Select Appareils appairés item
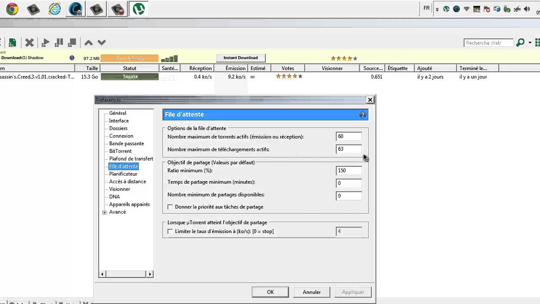The height and width of the screenshot is (304, 540). click(x=130, y=204)
